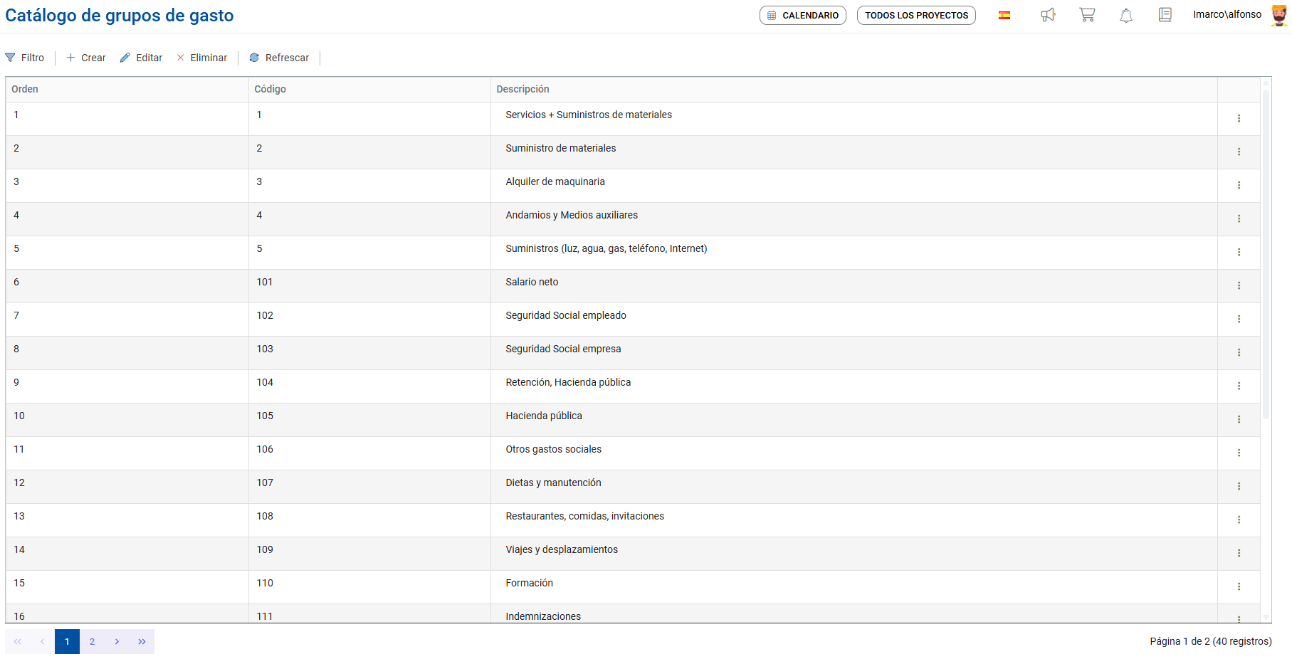Sort by the Código column header

[271, 89]
